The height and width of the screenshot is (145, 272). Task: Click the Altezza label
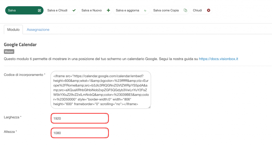(10, 132)
